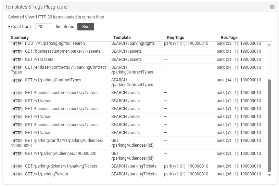
Task: Click HTTP badge of GET /v1/assets row
Action: click(x=17, y=60)
